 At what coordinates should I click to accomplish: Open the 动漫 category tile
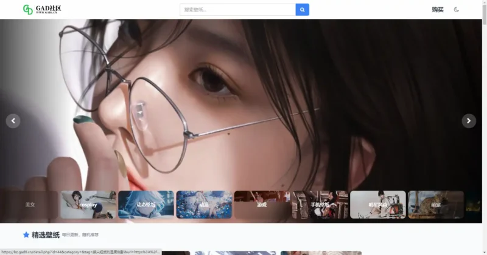click(204, 205)
